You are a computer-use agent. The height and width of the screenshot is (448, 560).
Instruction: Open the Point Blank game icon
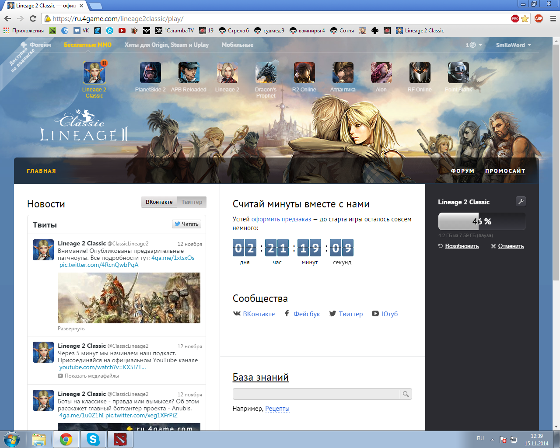[x=458, y=73]
